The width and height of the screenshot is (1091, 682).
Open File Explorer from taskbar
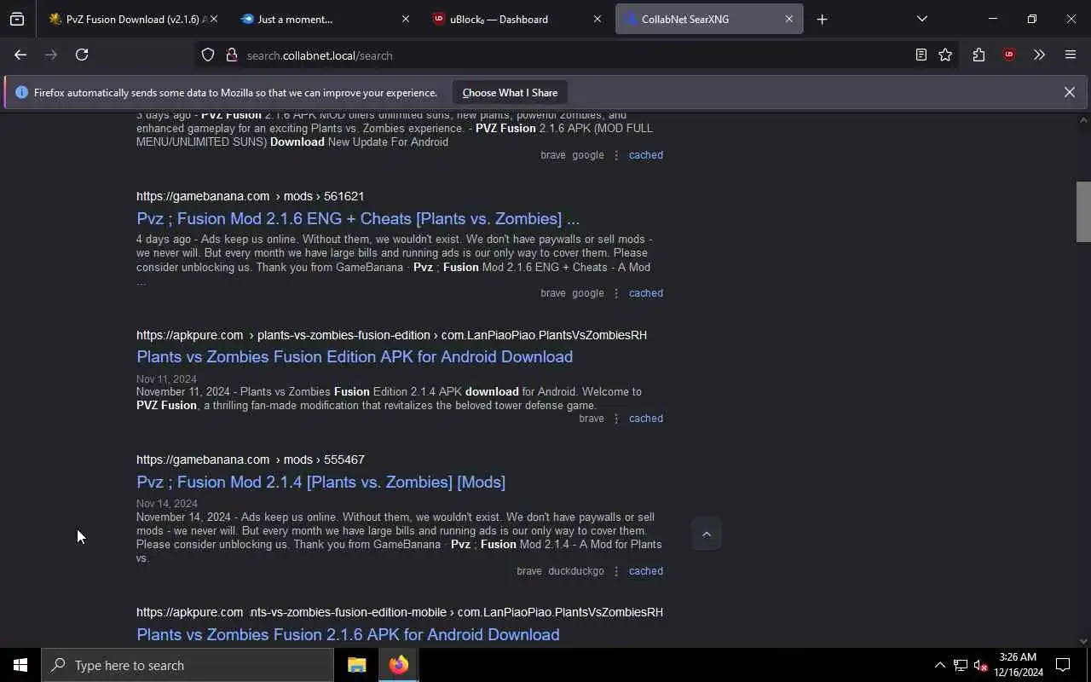356,665
